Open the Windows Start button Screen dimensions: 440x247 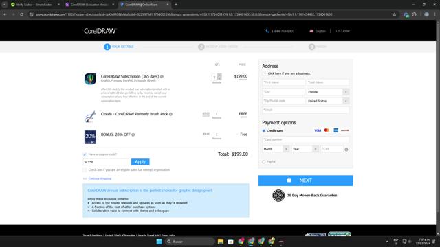coord(159,242)
